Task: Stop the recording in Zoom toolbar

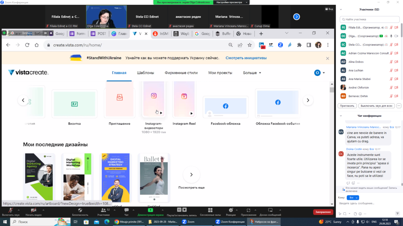Action: coord(185,210)
